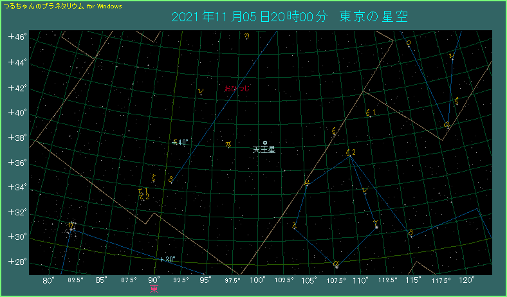The height and width of the screenshot is (297, 507).
Task: Click the Uranus planet circle marker
Action: coord(264,143)
